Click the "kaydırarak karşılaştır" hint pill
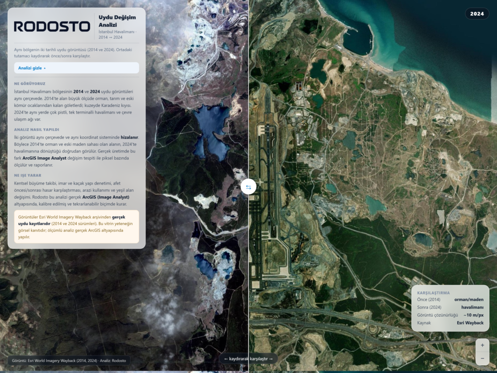 point(248,359)
